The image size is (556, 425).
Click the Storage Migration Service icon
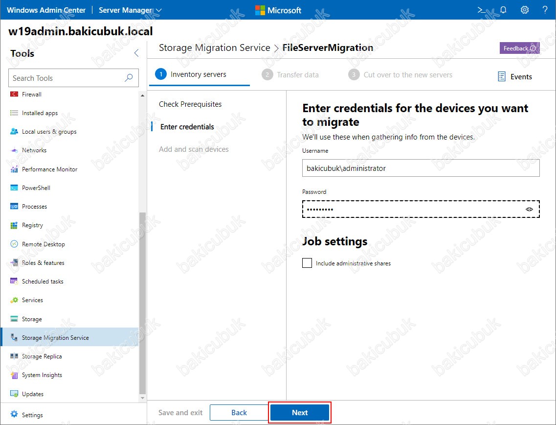point(14,337)
